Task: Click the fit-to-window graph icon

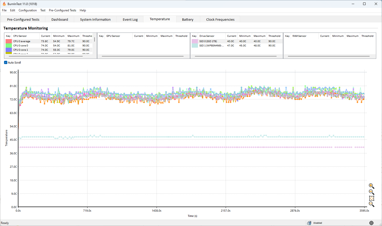Action: click(x=371, y=198)
